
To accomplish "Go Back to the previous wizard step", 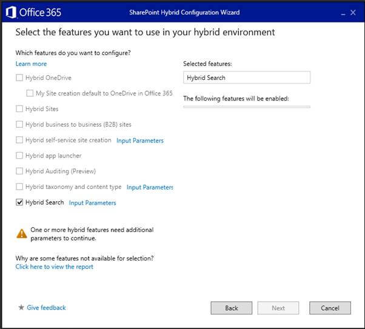I will click(232, 308).
